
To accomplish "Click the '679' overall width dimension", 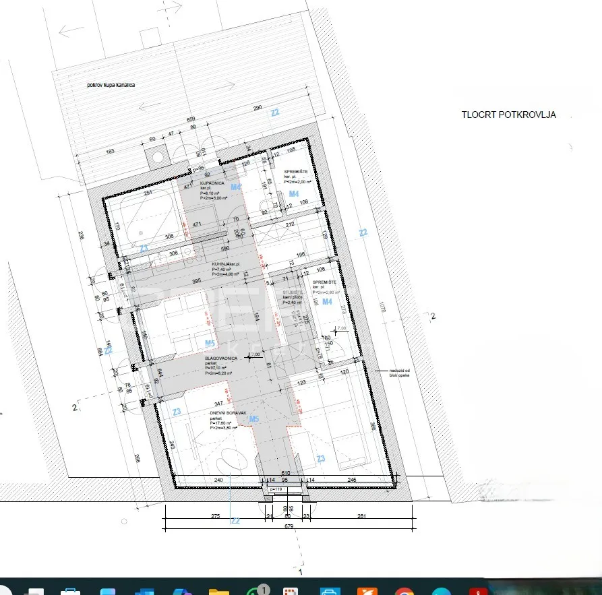I will (289, 526).
